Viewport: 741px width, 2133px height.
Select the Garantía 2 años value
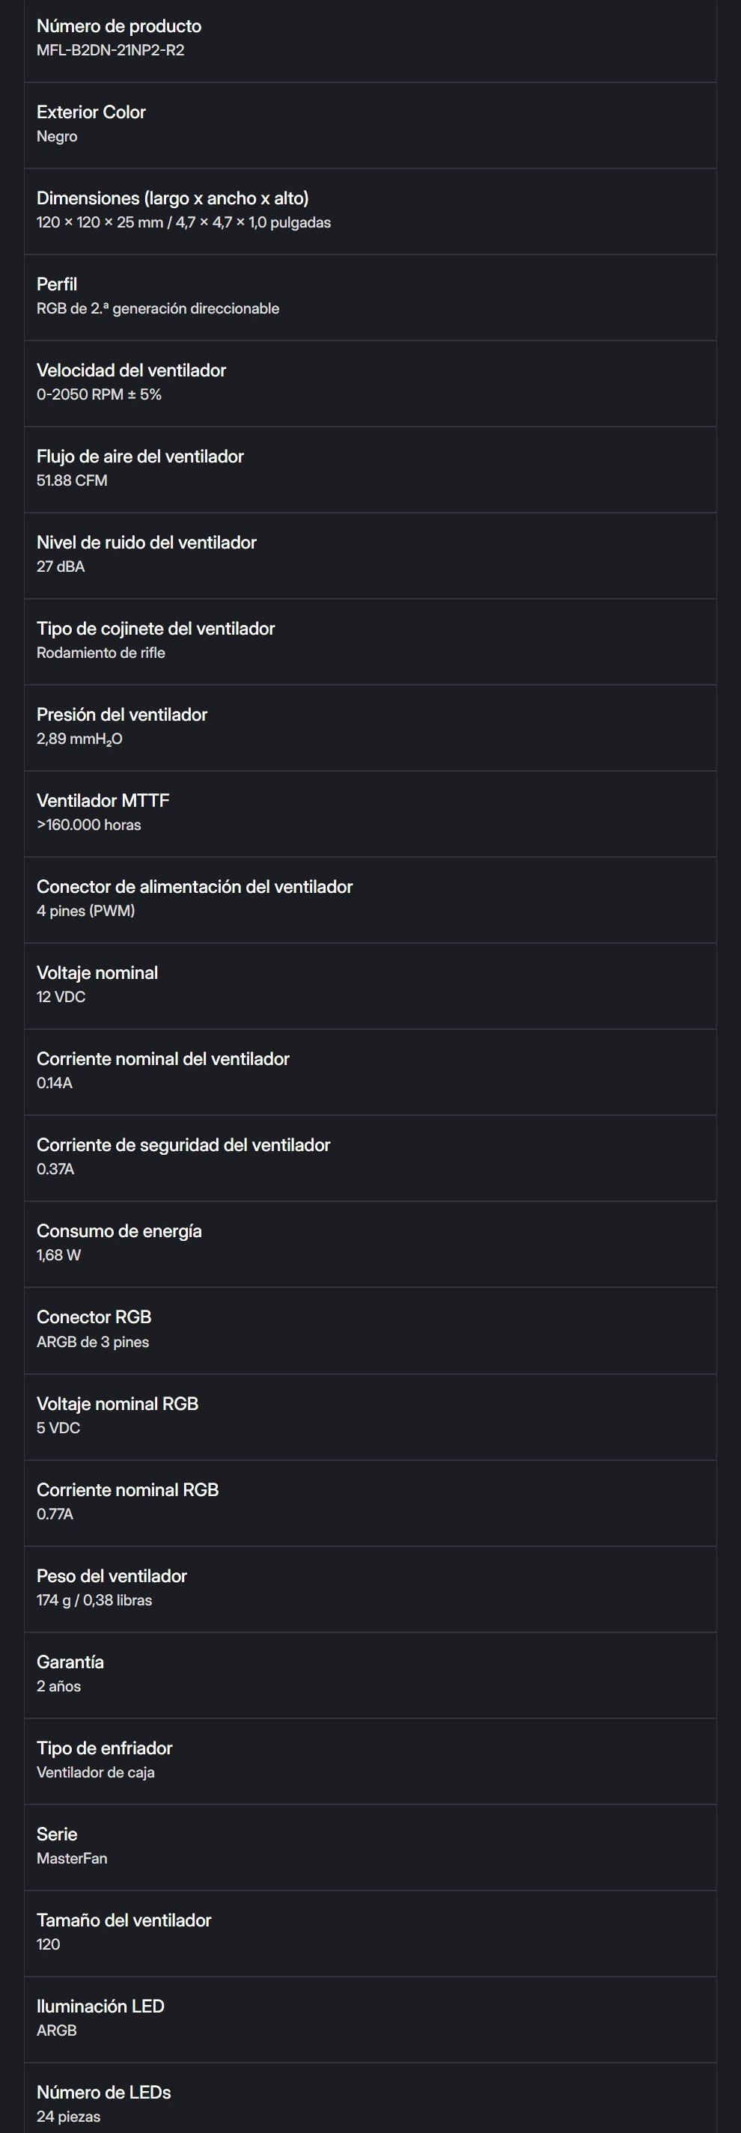pos(59,1687)
